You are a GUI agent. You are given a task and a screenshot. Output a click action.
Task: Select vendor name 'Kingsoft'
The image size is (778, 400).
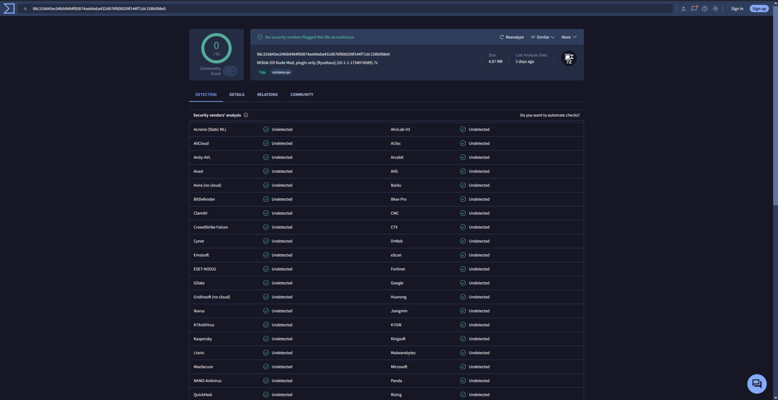(x=398, y=339)
